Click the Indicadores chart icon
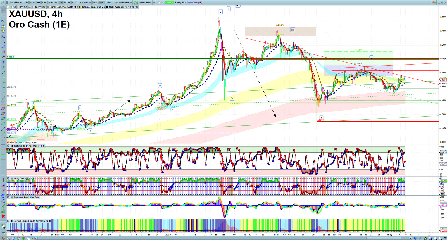This screenshot has width=447, height=240. 136,3
